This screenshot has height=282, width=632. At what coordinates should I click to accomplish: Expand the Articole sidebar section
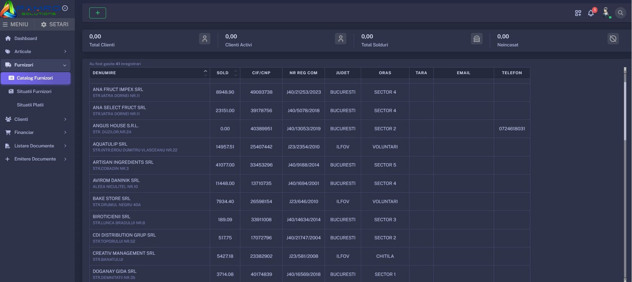(x=36, y=52)
